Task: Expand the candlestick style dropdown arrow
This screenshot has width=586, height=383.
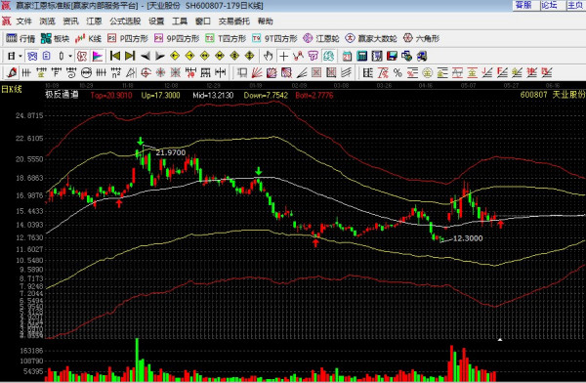Action: pos(70,56)
